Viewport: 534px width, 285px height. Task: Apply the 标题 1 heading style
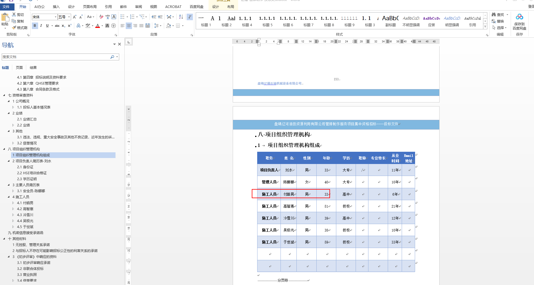[206, 21]
